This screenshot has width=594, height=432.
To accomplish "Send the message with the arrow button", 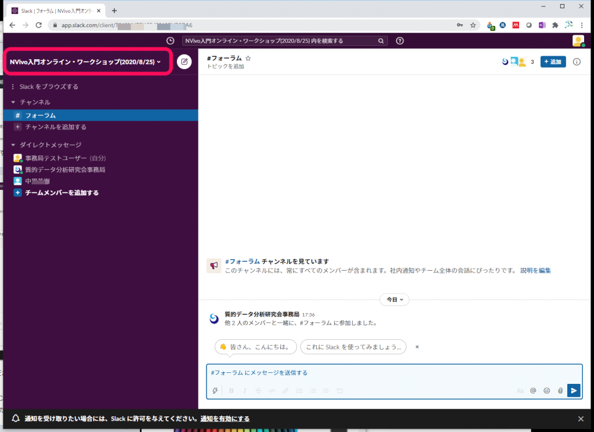I will click(574, 390).
